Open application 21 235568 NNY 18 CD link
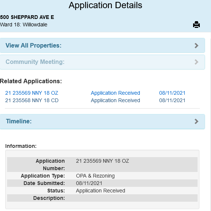This screenshot has width=211, height=211. (x=32, y=100)
